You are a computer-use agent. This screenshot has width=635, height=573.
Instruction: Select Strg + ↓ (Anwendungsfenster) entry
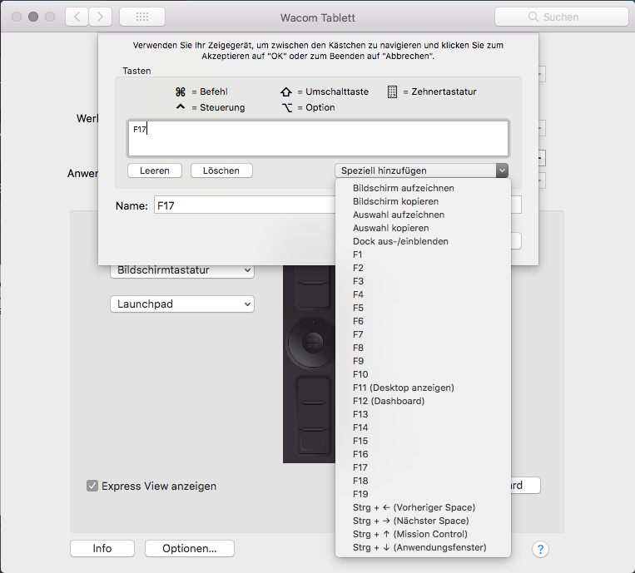point(424,548)
